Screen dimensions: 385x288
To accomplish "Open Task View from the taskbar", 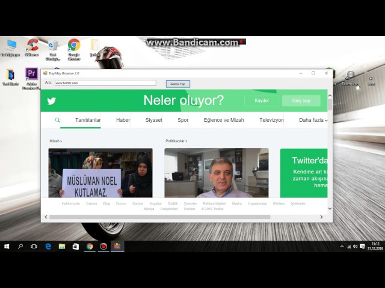I will (34, 247).
